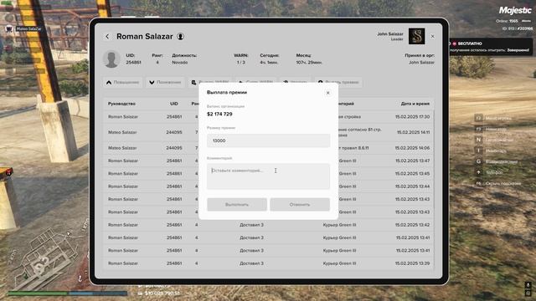Select the log row dated 15.02.2025 17:30

click(268, 117)
